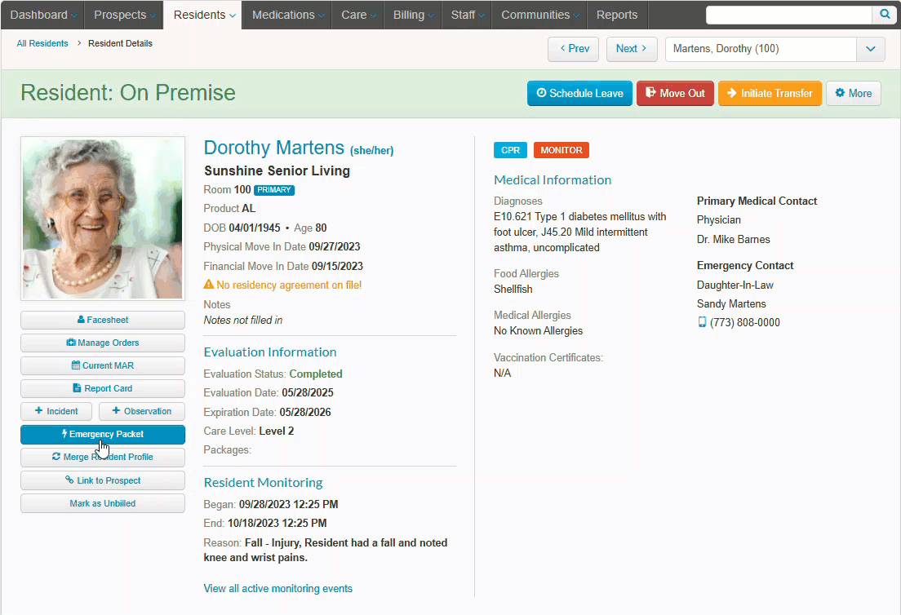Viewport: 901px width, 615px height.
Task: Click the PRIMARY room badge
Action: 274,190
